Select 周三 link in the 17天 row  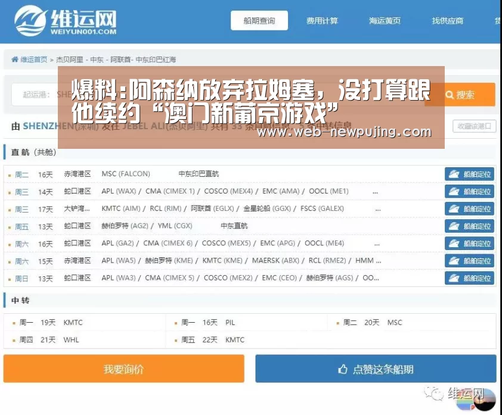click(21, 209)
